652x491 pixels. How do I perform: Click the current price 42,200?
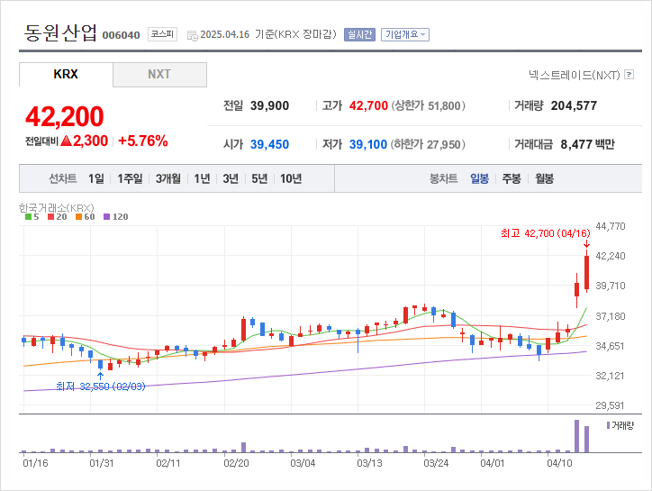[65, 116]
